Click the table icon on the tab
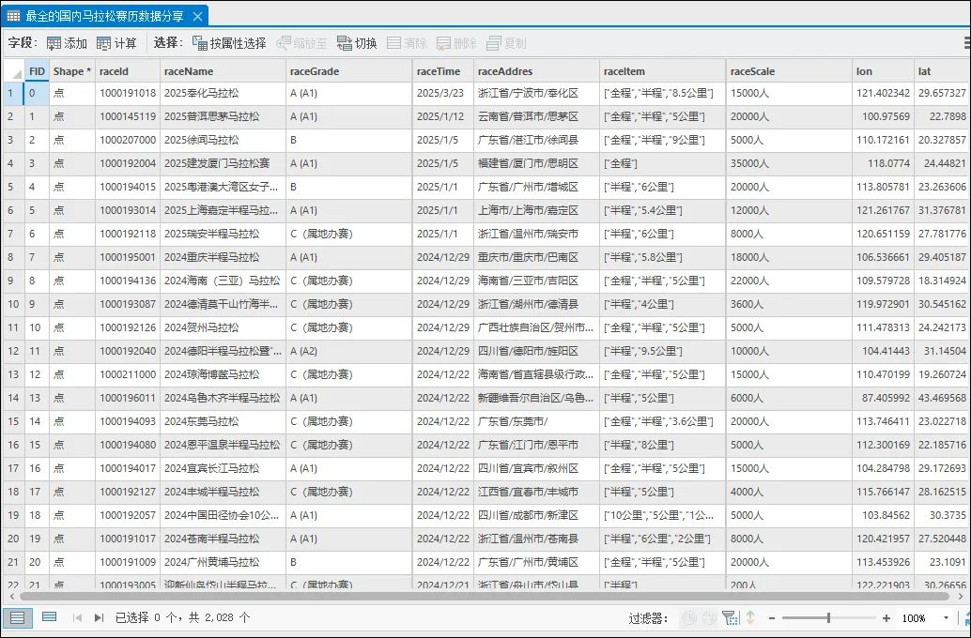This screenshot has height=638, width=971. pos(13,16)
